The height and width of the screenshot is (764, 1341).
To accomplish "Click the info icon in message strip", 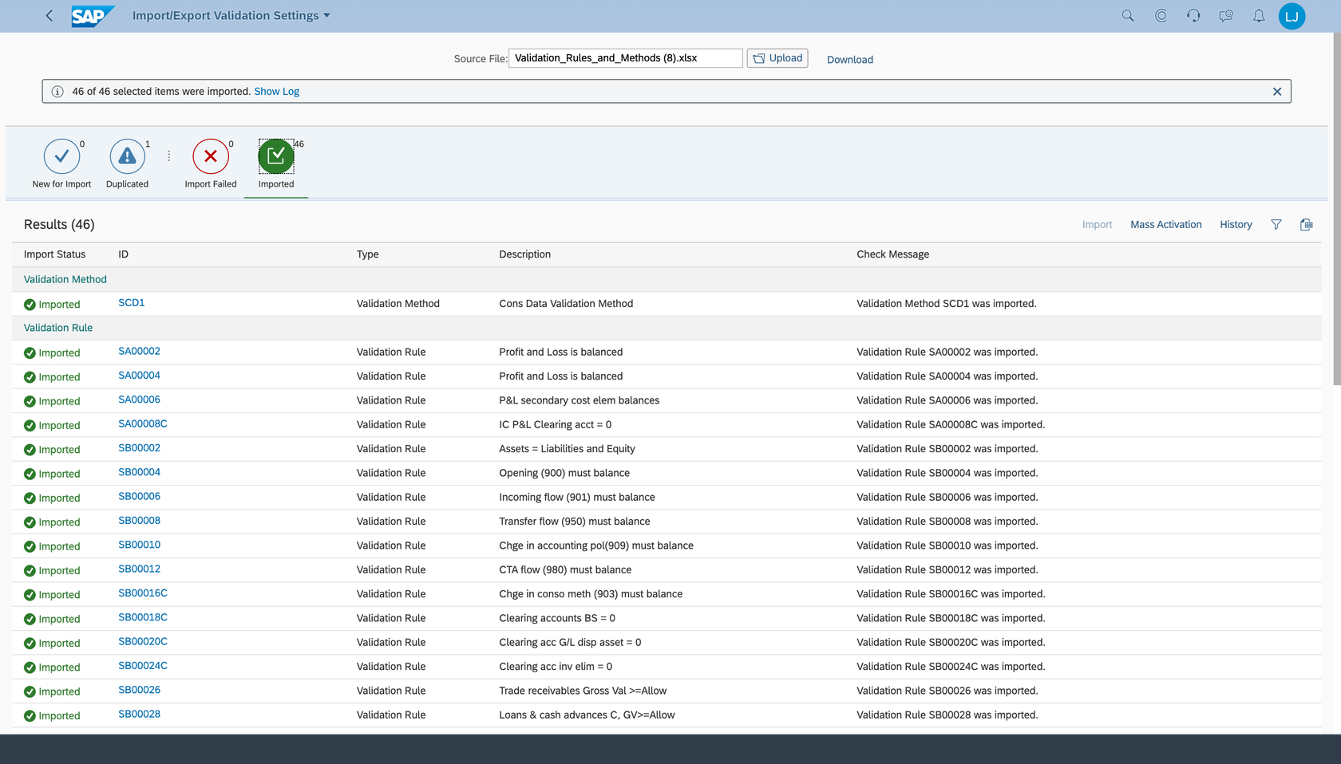I will tap(57, 92).
